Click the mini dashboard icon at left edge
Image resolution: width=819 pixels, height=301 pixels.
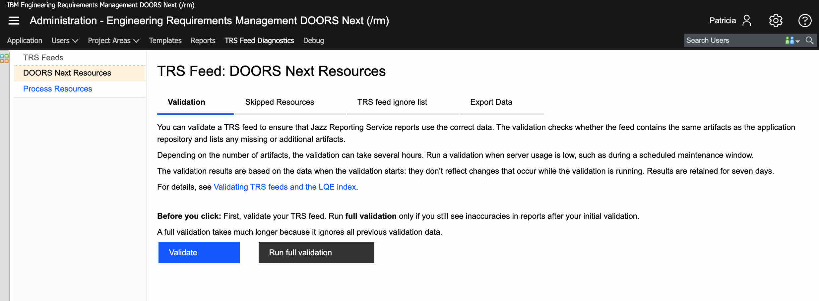tap(4, 59)
